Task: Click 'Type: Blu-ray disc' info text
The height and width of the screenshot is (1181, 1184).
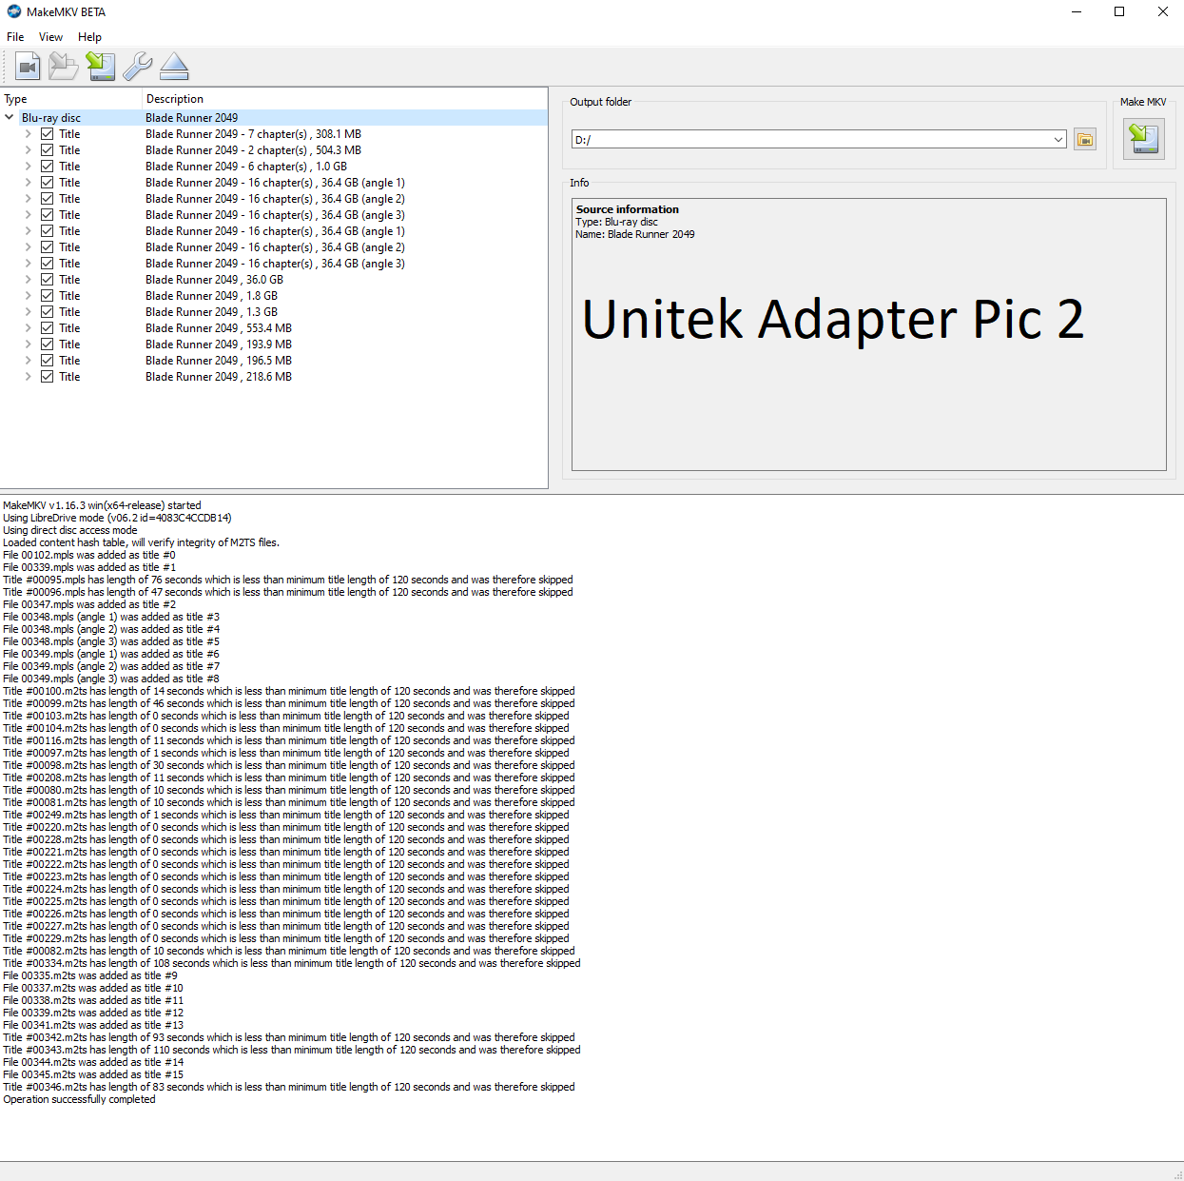Action: pos(616,222)
